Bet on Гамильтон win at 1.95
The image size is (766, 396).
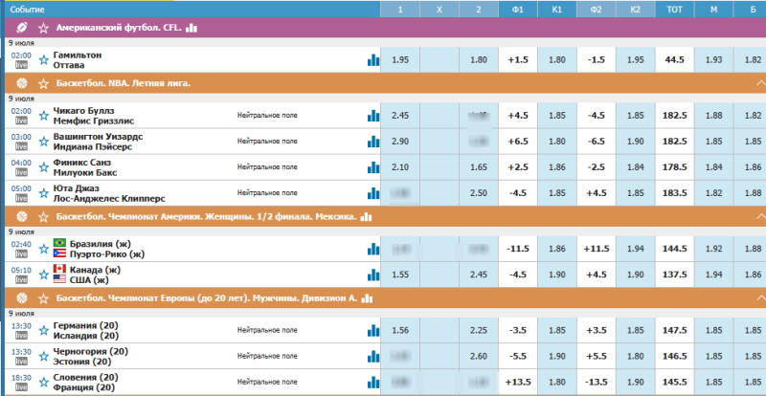(400, 60)
